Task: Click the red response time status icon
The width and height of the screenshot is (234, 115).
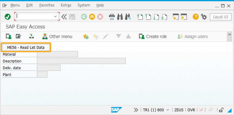Action: tap(201, 110)
